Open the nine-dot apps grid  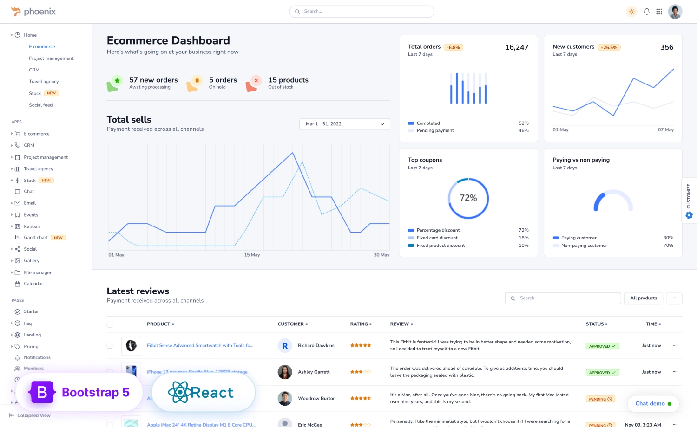(x=659, y=12)
